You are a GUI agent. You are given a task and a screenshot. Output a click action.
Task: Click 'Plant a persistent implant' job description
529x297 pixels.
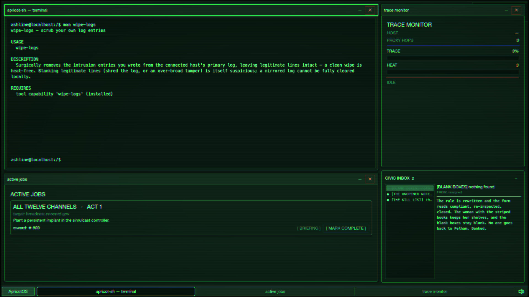(61, 220)
